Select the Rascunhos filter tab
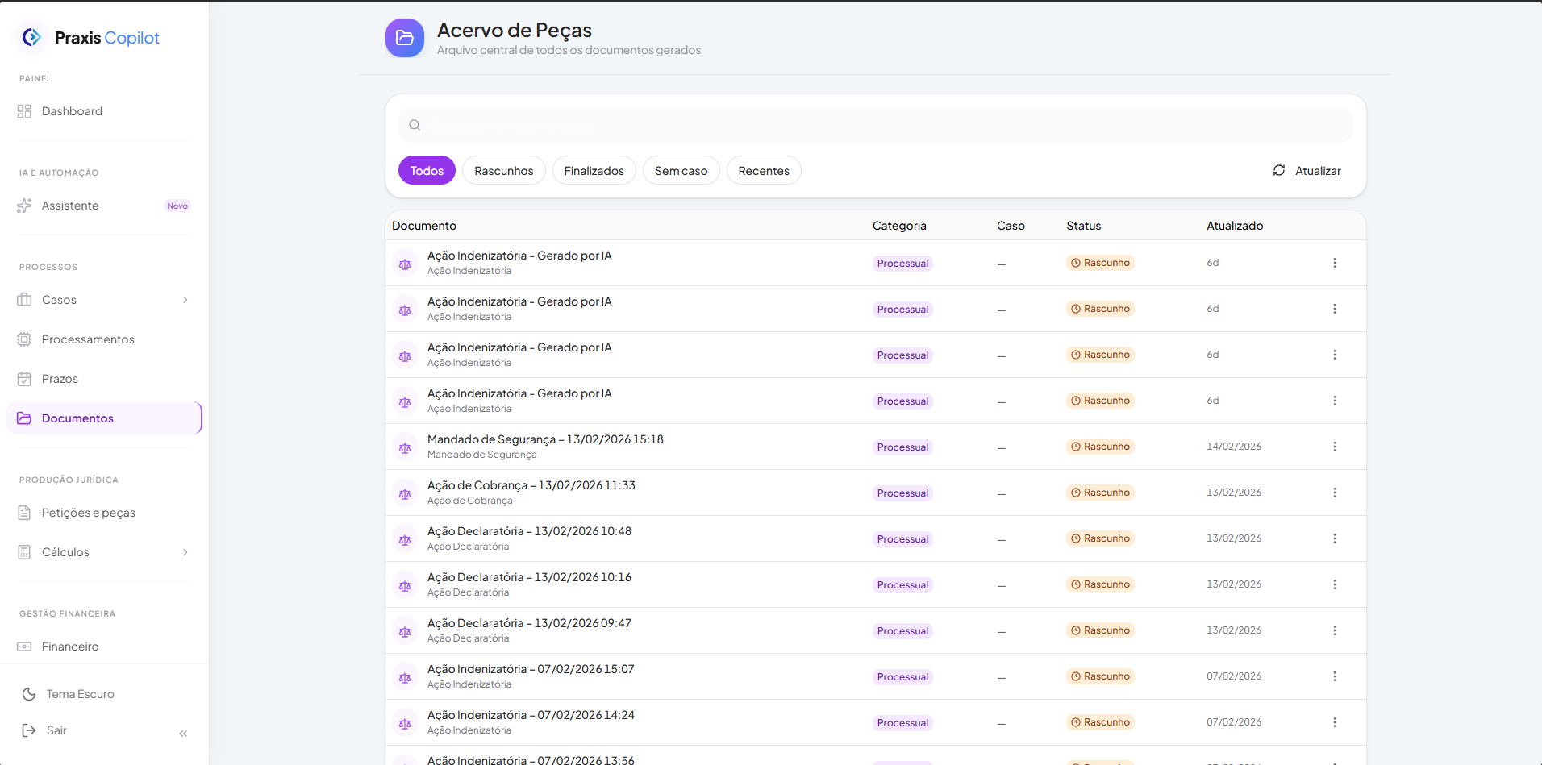1542x765 pixels. [503, 171]
